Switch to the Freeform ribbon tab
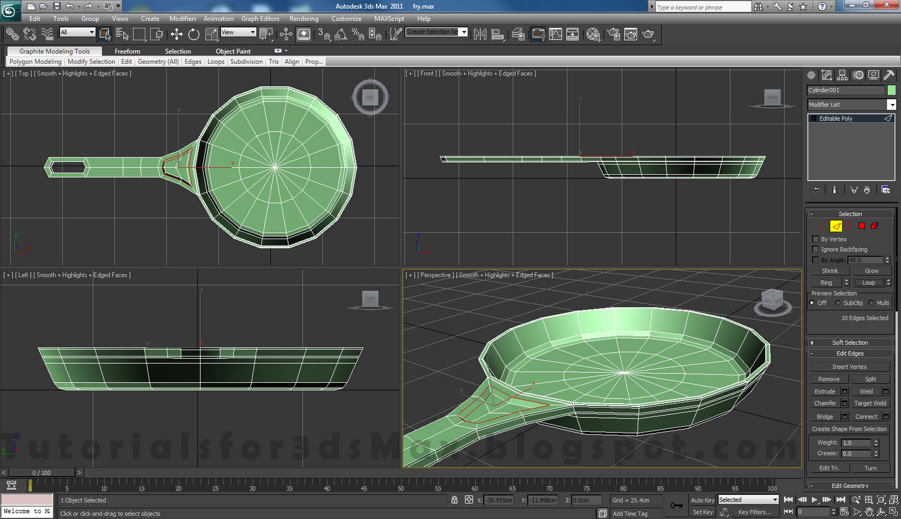The image size is (901, 519). [127, 51]
